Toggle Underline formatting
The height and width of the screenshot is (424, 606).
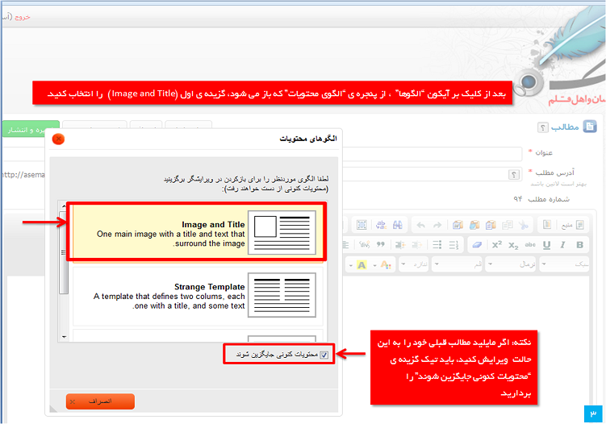(546, 245)
